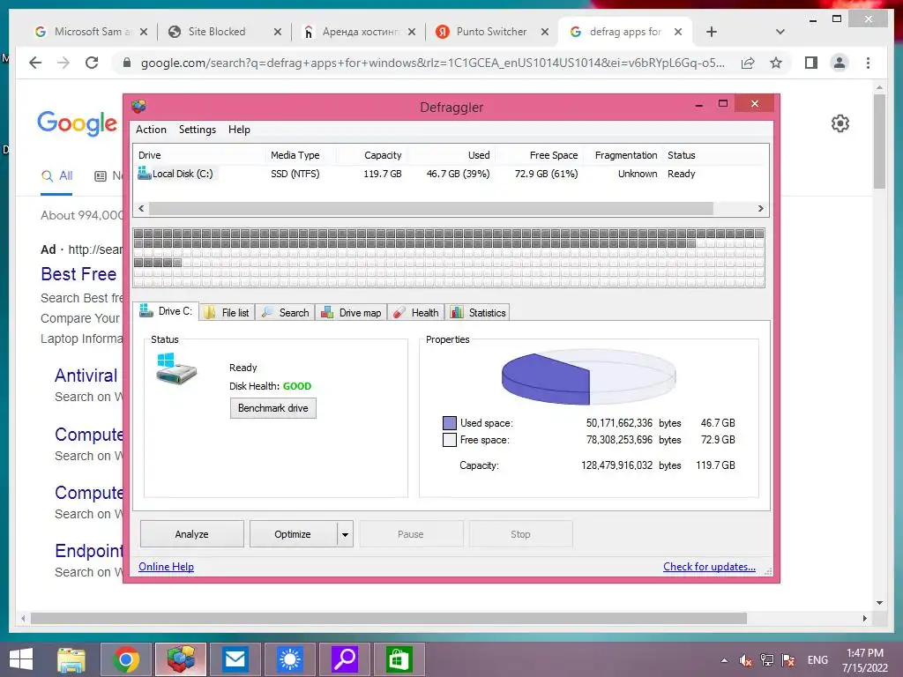Click the Free space color swatch

tap(449, 440)
